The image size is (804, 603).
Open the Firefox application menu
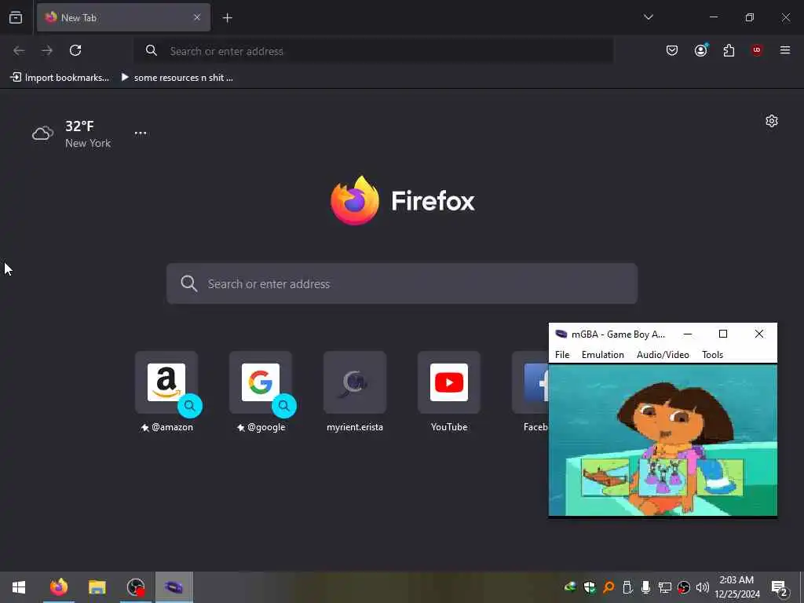point(785,50)
